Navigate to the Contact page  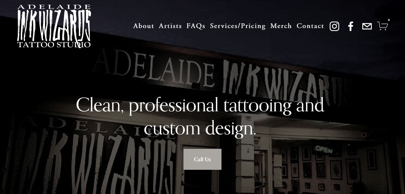pyautogui.click(x=310, y=26)
